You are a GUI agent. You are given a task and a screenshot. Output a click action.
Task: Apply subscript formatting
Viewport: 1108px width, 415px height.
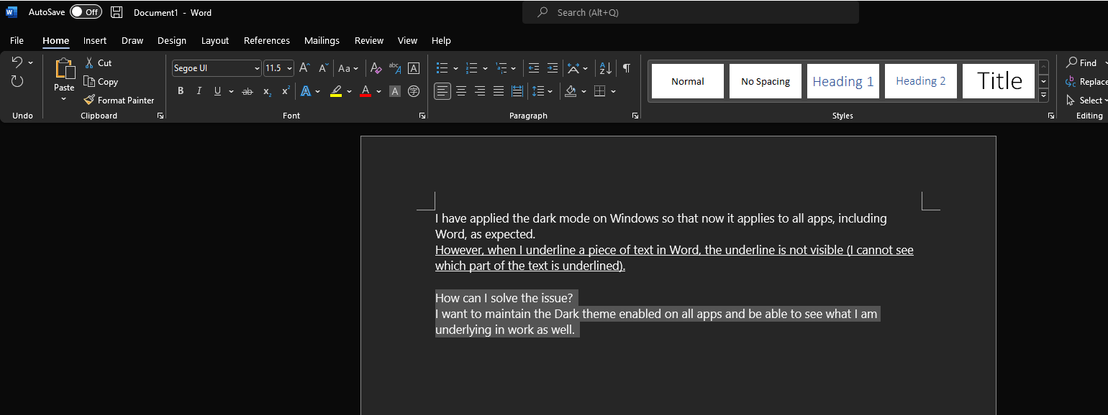click(x=267, y=91)
